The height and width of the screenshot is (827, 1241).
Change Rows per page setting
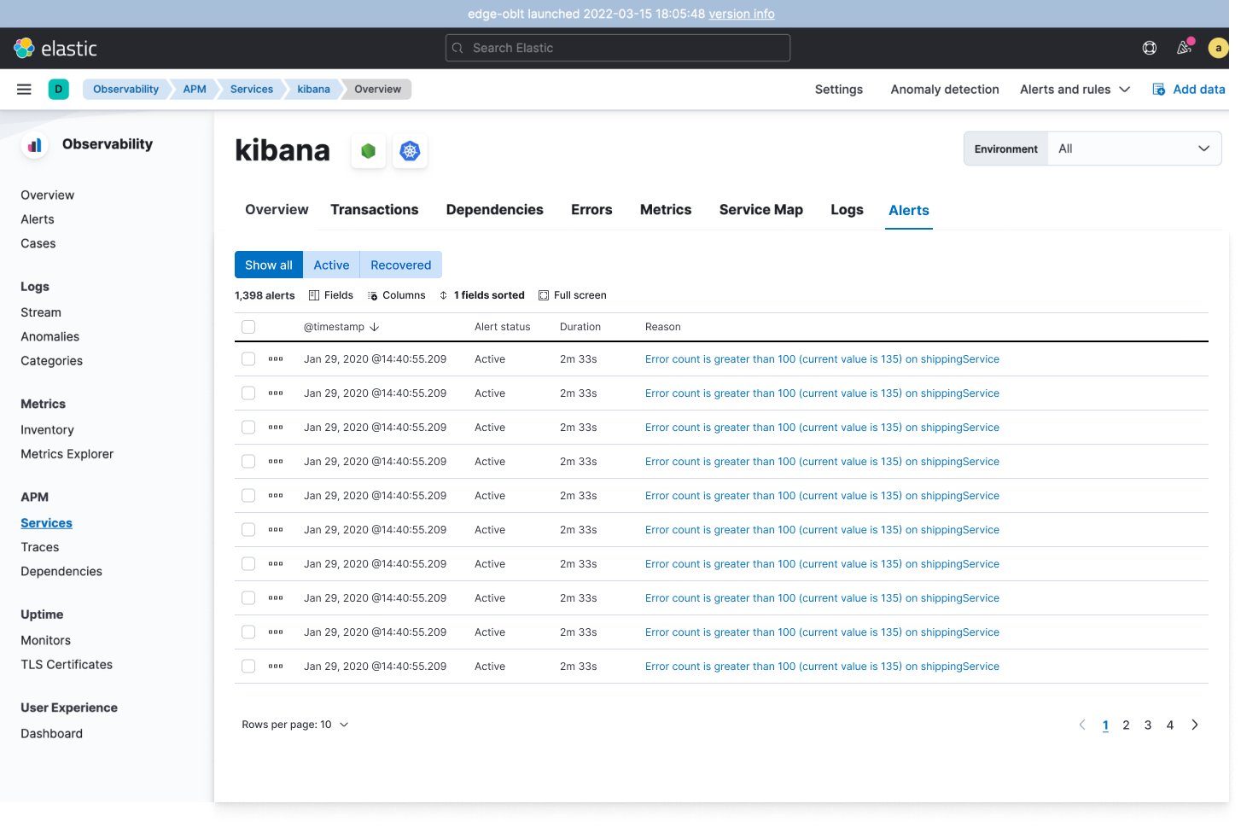click(295, 725)
